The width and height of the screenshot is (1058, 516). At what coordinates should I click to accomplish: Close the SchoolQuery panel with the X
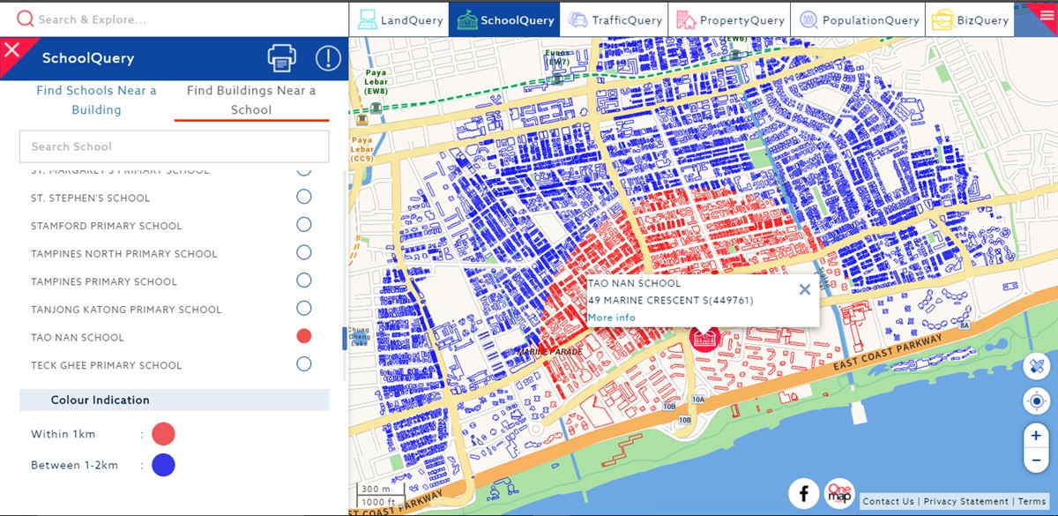[x=12, y=50]
